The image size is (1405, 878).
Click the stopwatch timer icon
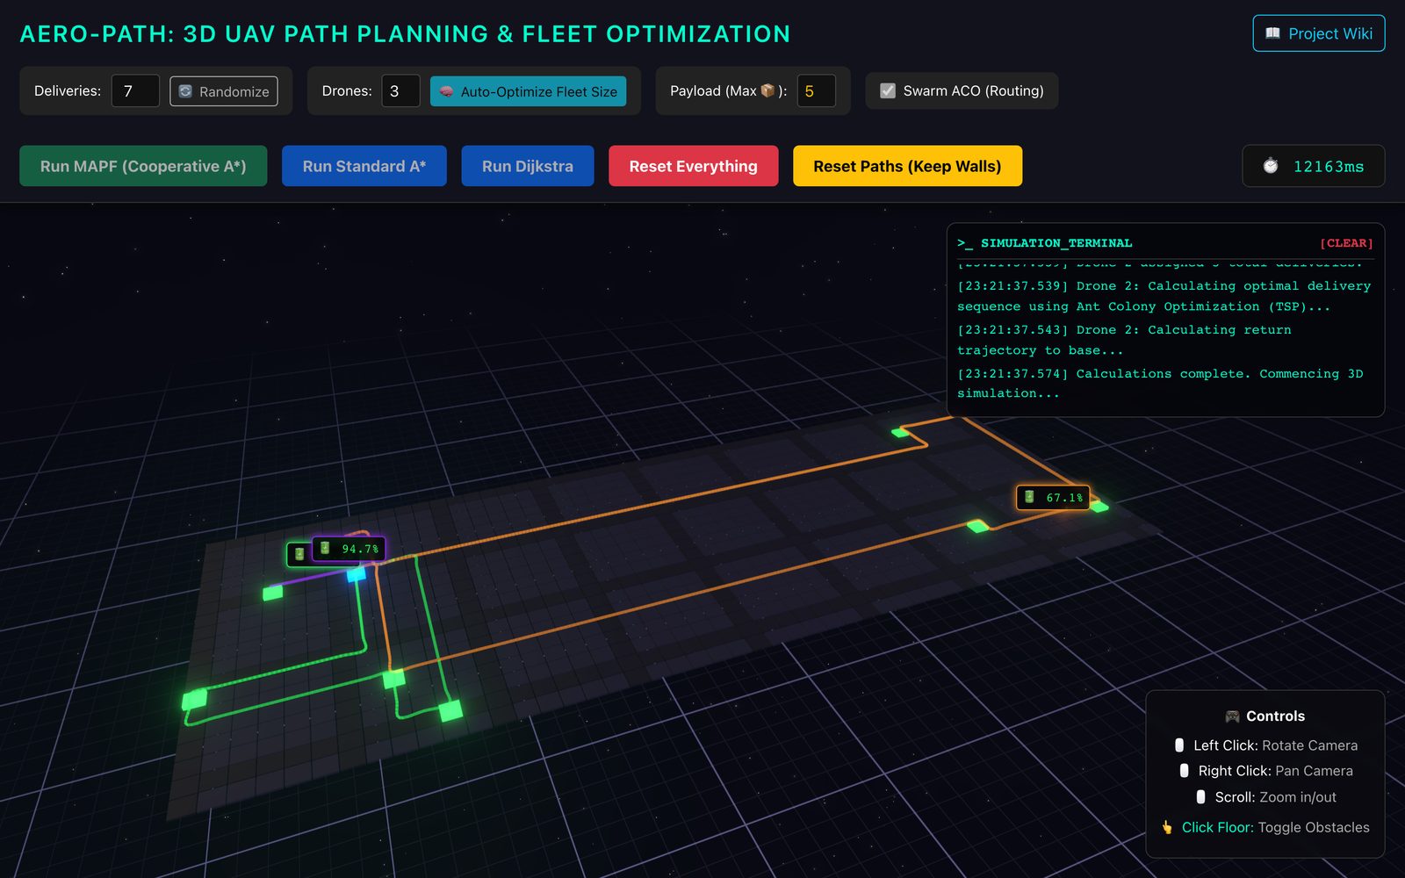(x=1270, y=166)
